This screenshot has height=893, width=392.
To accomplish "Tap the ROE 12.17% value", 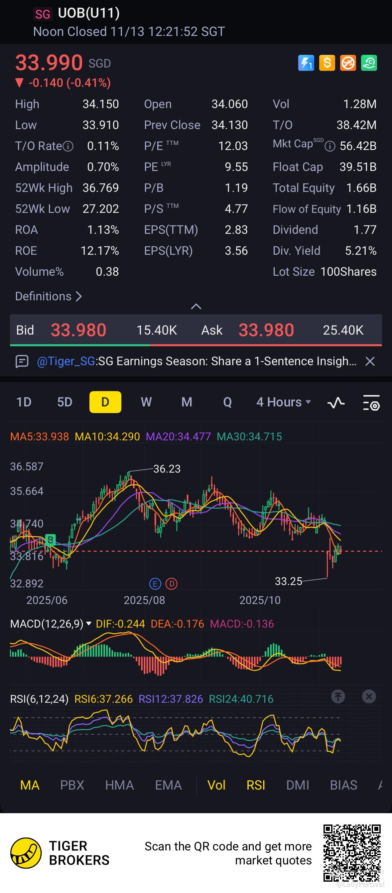I will [x=100, y=251].
